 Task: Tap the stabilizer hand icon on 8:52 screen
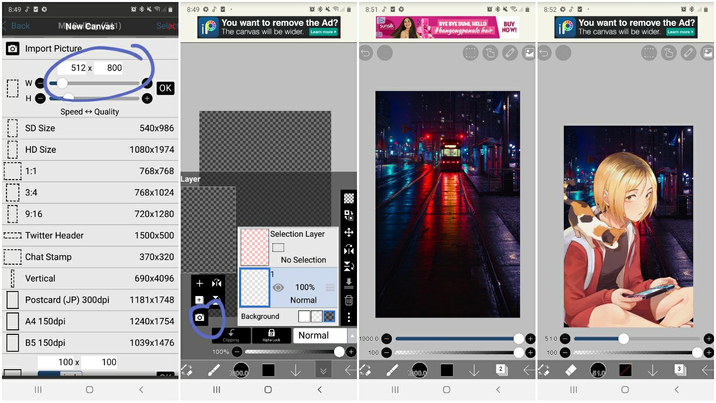(669, 53)
